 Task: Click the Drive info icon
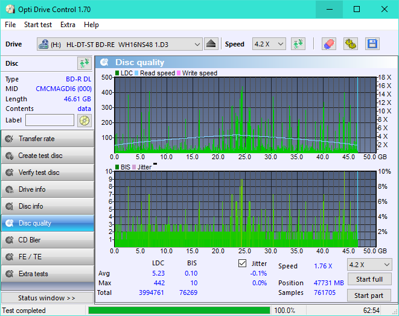tap(10, 189)
